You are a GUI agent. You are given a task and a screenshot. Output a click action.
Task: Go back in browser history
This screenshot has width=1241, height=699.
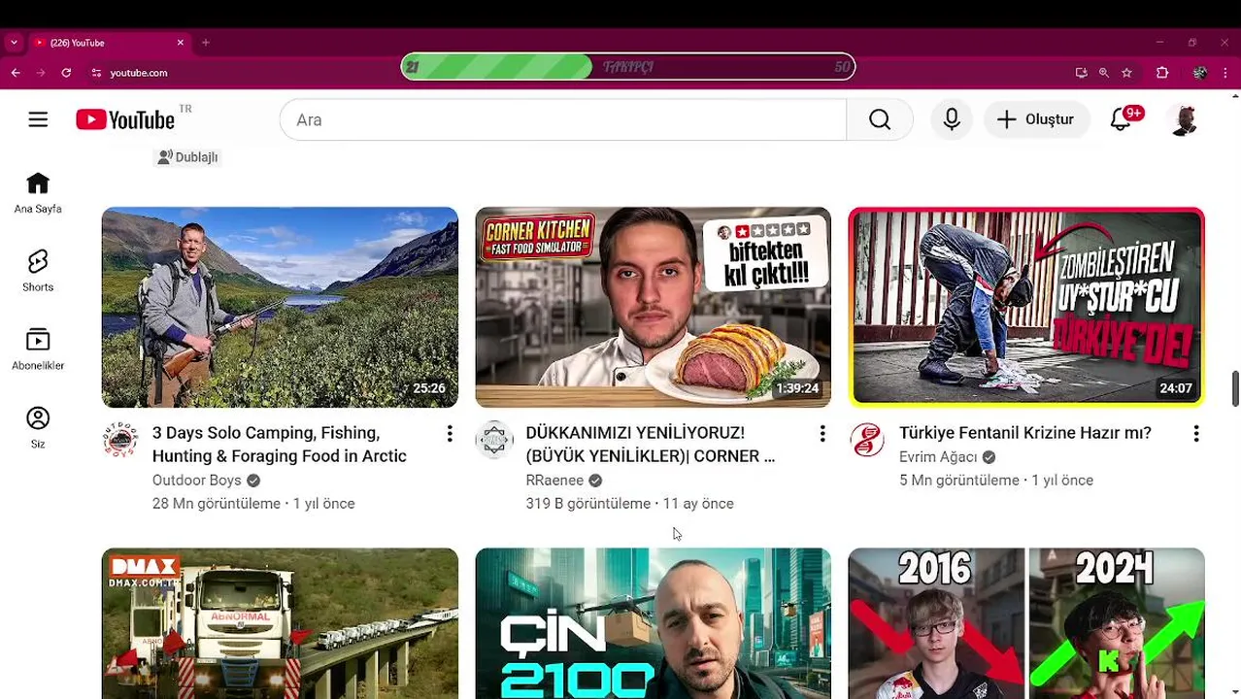16,73
